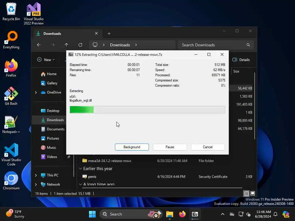This screenshot has height=221, width=295.
Task: Go back in File Explorer
Action: (x=39, y=45)
